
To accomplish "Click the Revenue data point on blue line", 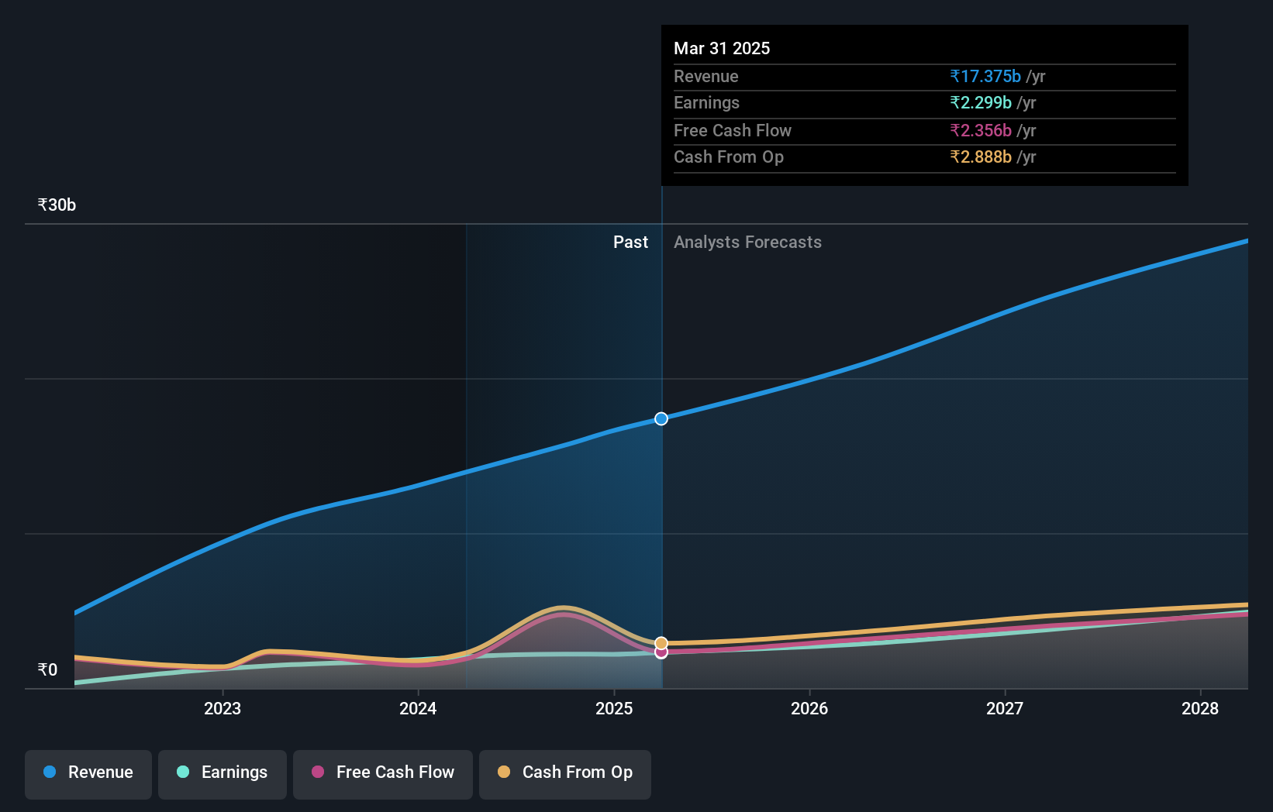I will click(661, 418).
